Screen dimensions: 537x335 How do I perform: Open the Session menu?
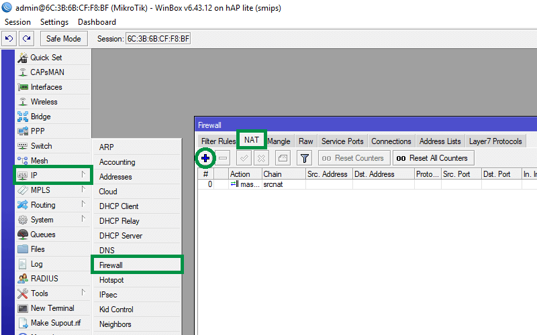click(x=17, y=22)
